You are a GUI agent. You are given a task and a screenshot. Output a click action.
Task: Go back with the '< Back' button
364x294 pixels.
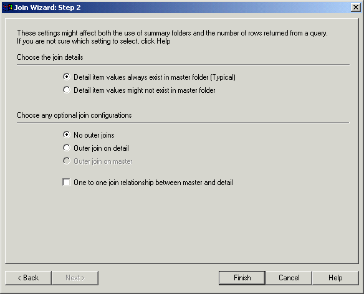coord(28,278)
